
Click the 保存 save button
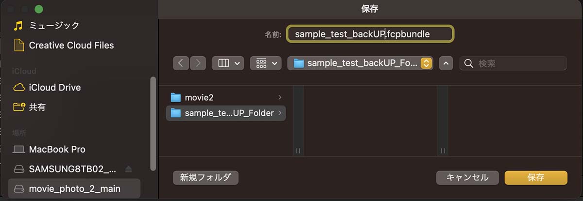536,178
